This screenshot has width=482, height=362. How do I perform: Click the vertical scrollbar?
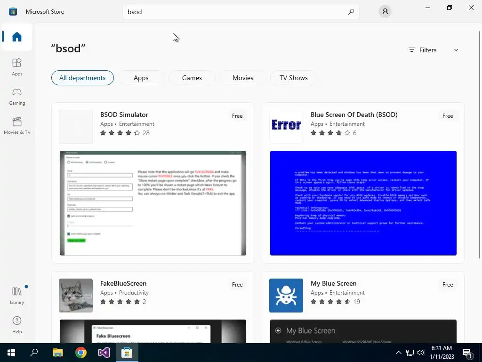pyautogui.click(x=480, y=145)
